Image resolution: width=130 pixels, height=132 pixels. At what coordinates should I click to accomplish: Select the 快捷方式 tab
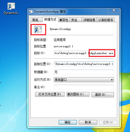tap(50, 19)
